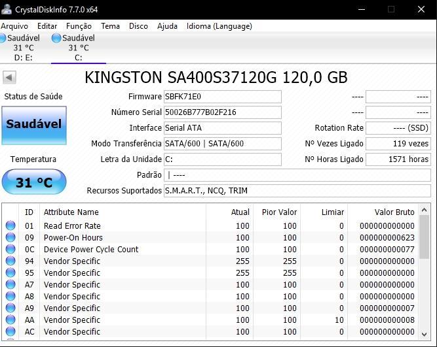Screen dimensions: 437x347
Task: Click the attribute list scrollbar thumb
Action: [x=424, y=237]
